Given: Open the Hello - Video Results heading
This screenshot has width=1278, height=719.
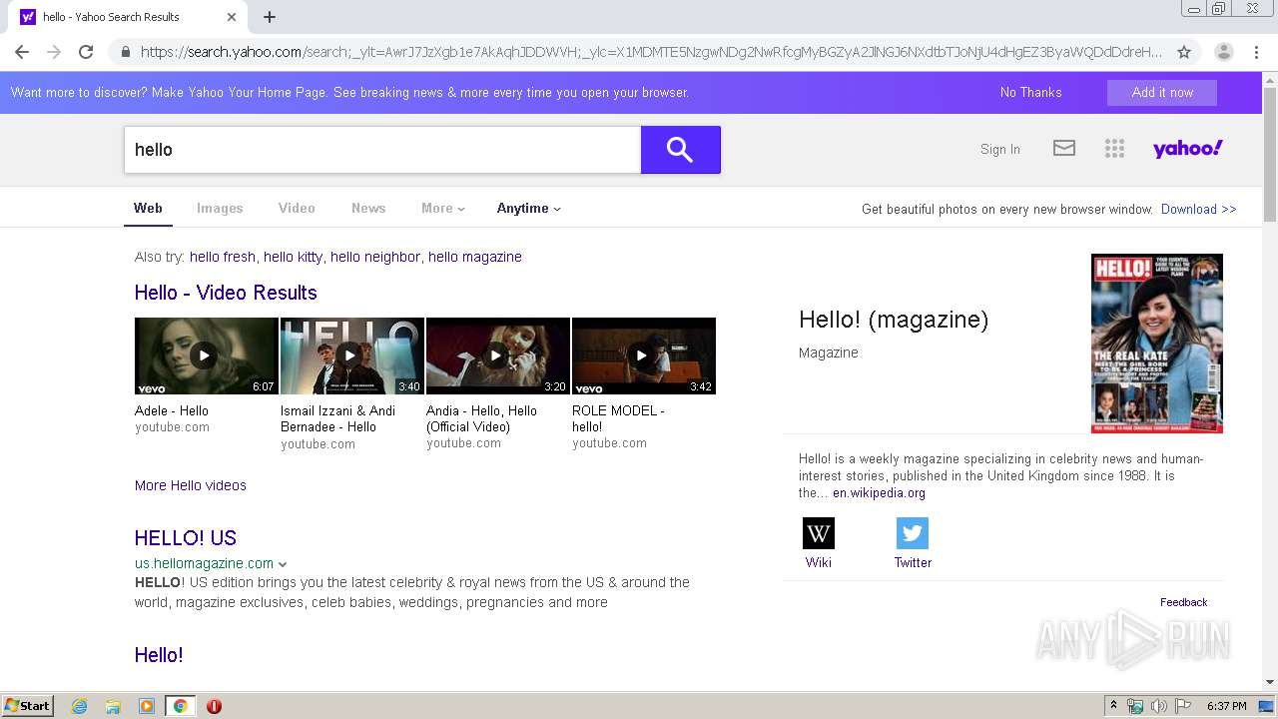Looking at the screenshot, I should 226,293.
